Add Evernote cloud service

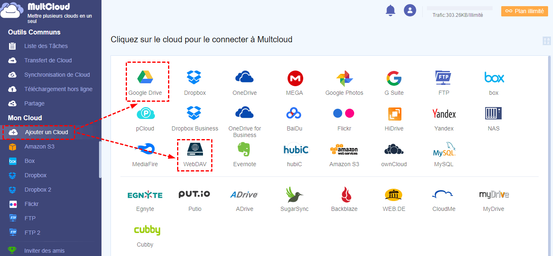[x=244, y=149]
